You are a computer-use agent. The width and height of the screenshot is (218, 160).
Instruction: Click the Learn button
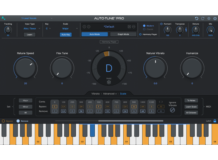(x=29, y=34)
